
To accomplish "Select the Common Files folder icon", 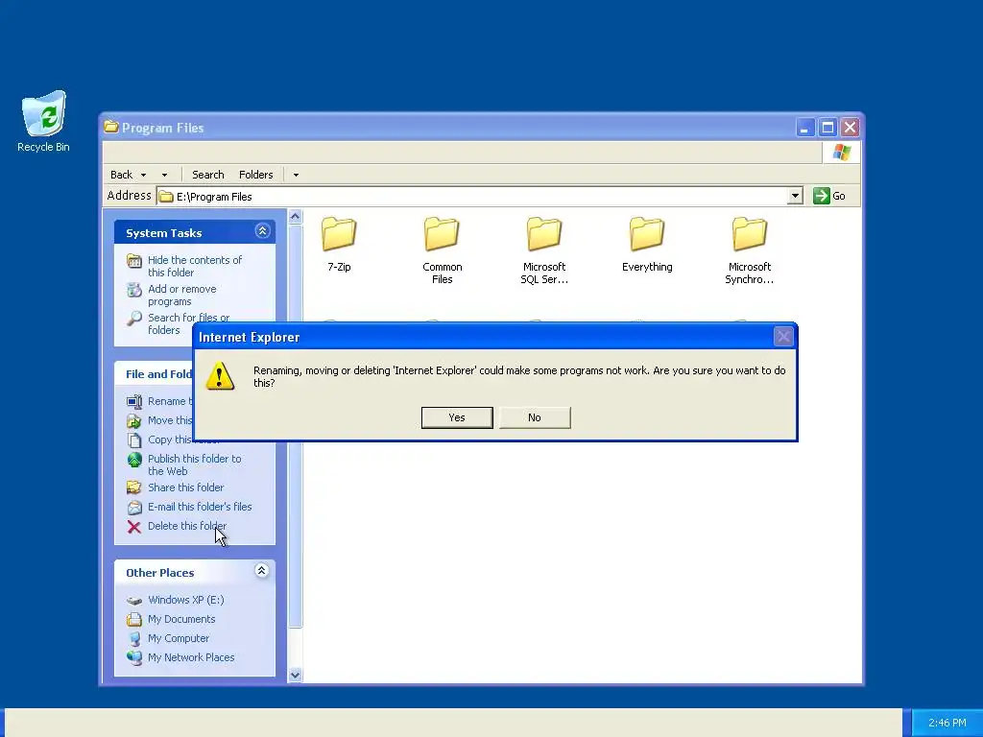I will coord(442,234).
